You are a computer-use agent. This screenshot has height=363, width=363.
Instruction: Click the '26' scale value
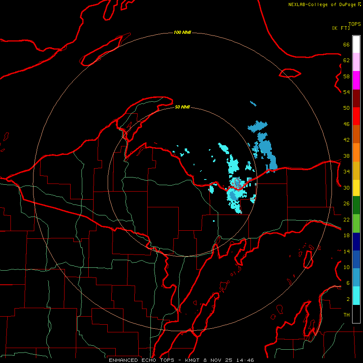(x=346, y=204)
